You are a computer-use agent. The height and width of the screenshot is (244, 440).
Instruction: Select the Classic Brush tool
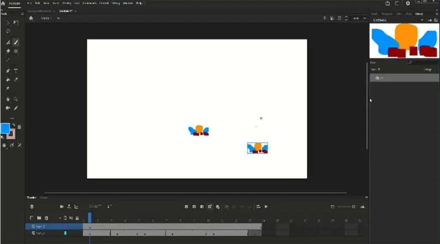coord(16,43)
